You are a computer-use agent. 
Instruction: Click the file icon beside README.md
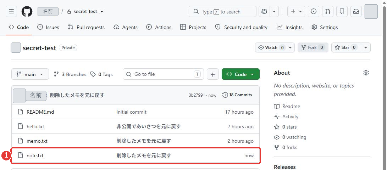[21, 112]
